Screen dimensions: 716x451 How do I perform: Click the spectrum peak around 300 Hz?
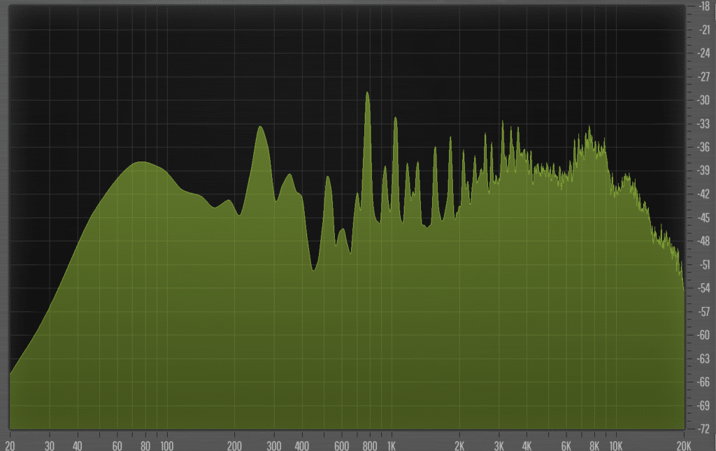(262, 131)
